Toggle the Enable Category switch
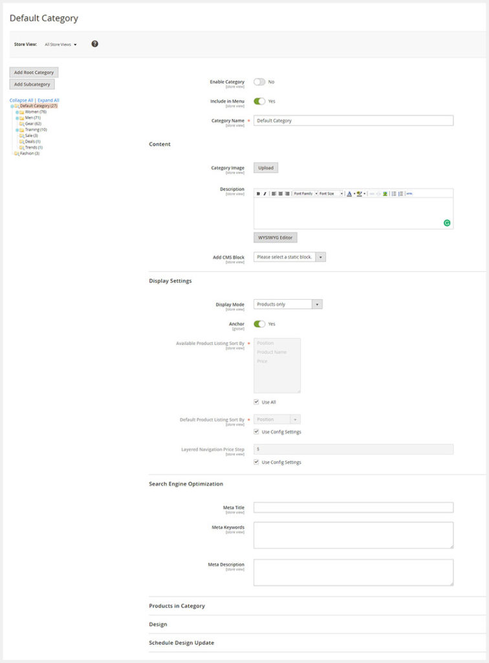The width and height of the screenshot is (489, 663). pos(259,82)
